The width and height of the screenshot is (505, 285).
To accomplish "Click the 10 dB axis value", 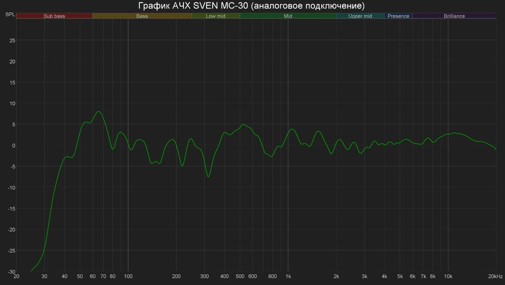I will click(x=12, y=103).
